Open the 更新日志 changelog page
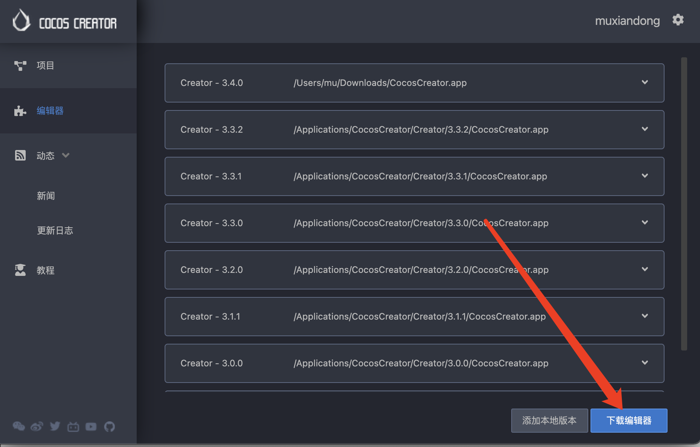The image size is (700, 447). tap(55, 230)
